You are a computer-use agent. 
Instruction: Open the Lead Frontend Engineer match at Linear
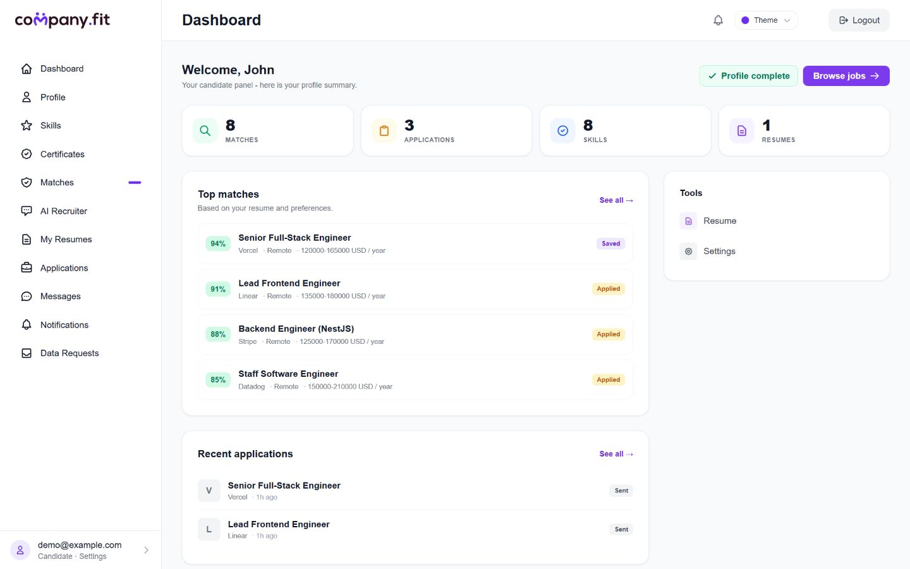coord(415,289)
